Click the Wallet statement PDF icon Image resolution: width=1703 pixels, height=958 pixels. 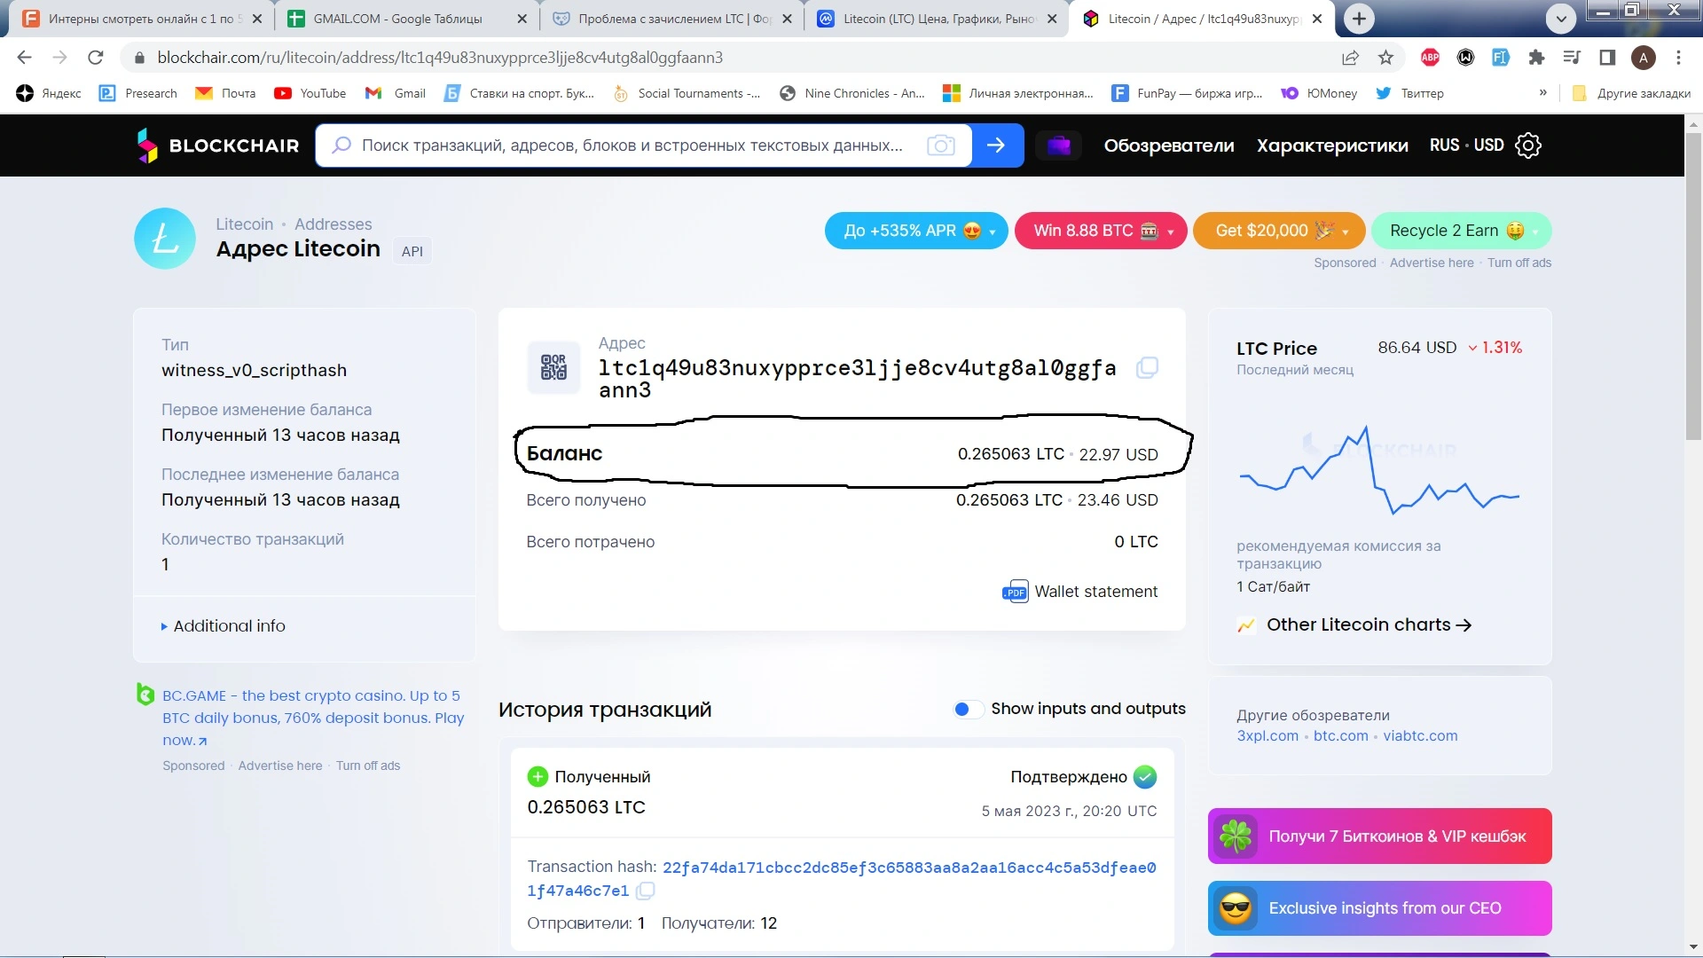tap(1015, 592)
